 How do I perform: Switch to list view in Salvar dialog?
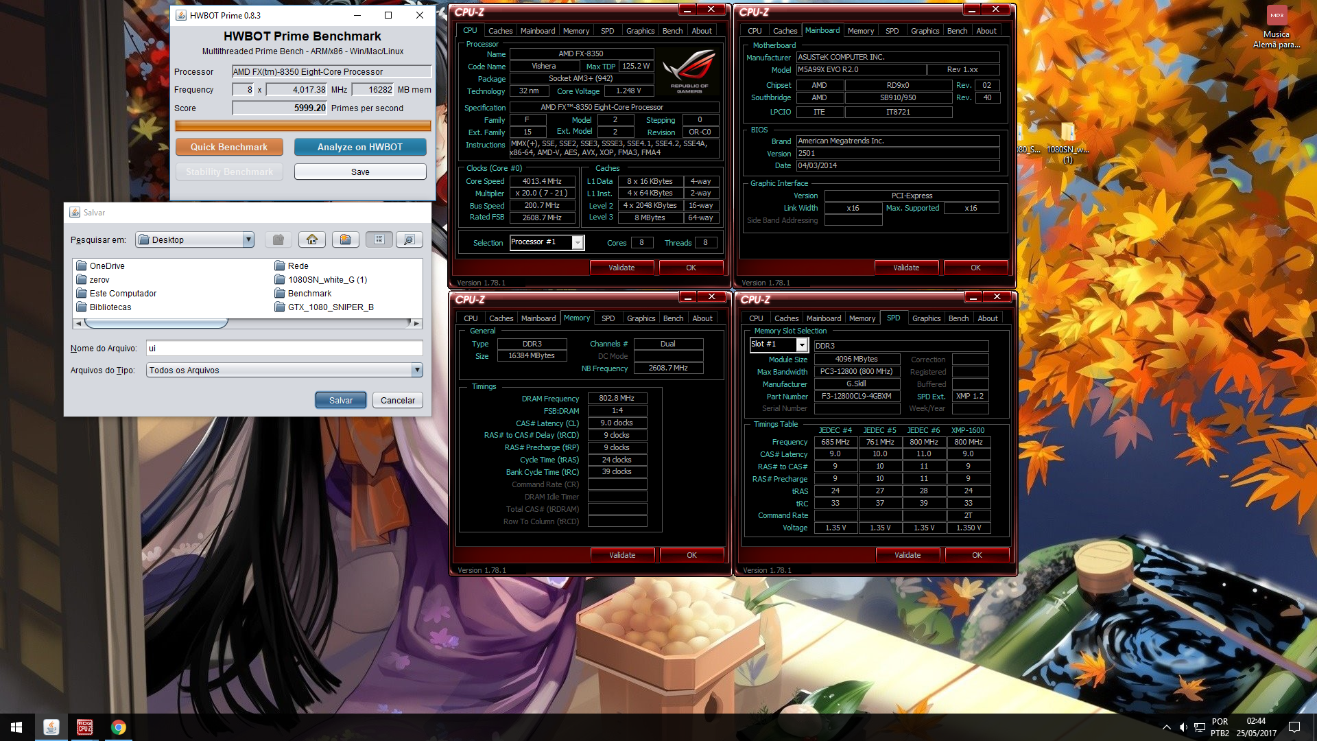379,239
